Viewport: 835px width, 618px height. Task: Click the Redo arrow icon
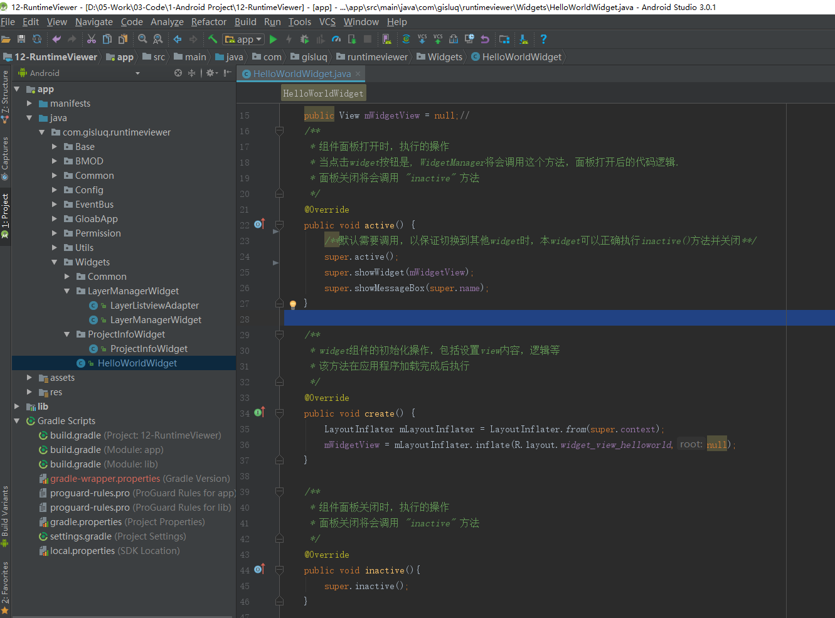tap(72, 39)
